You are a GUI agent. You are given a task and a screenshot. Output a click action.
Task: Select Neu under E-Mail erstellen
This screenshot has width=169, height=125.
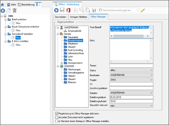click(x=18, y=45)
